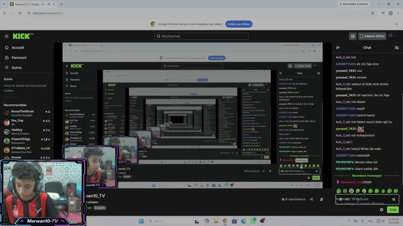Go to Accueil in the sidebar
This screenshot has height=226, width=403.
(18, 48)
